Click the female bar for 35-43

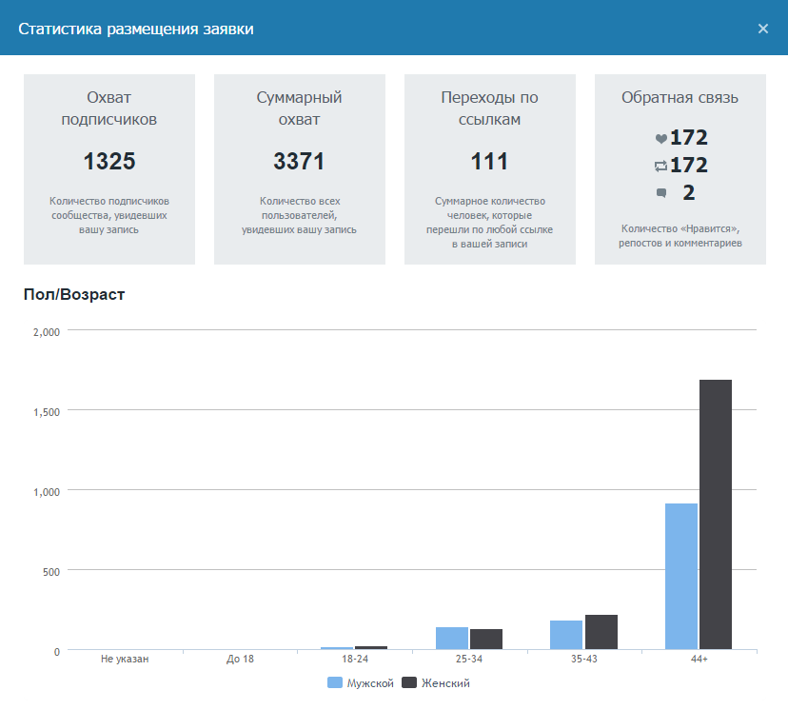pos(601,633)
